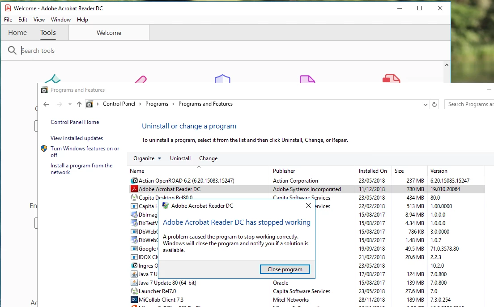The width and height of the screenshot is (494, 307).
Task: Go back in Programs and Features window
Action: [47, 104]
